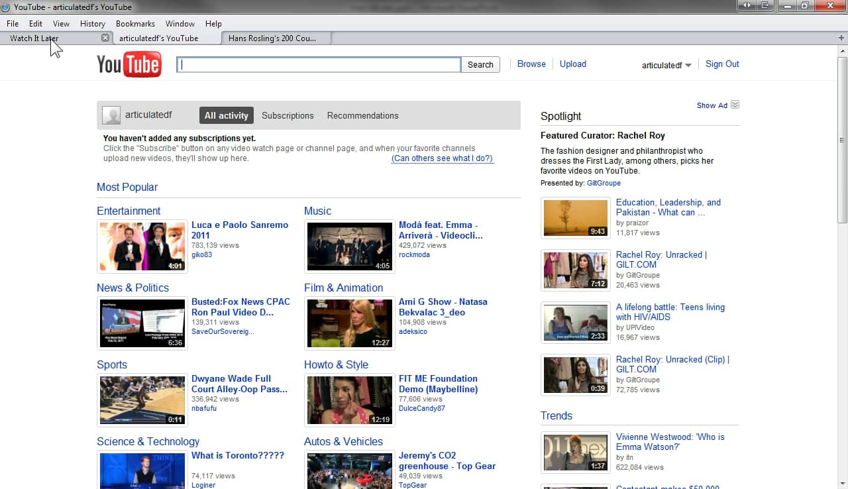Select the Subscriptions tab
This screenshot has height=489, width=848.
(288, 115)
